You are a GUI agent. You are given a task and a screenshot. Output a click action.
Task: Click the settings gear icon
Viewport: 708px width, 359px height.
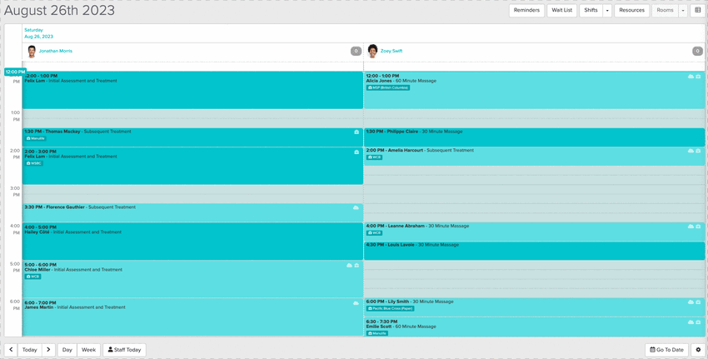click(x=698, y=351)
